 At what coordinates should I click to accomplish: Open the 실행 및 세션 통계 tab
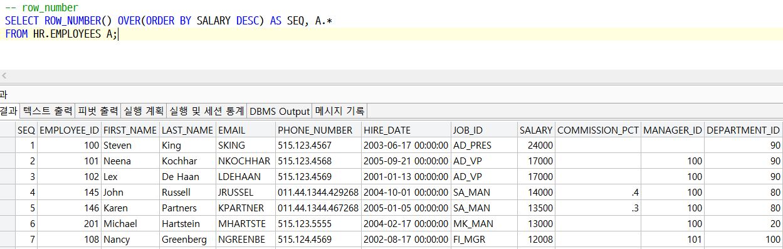pyautogui.click(x=207, y=111)
